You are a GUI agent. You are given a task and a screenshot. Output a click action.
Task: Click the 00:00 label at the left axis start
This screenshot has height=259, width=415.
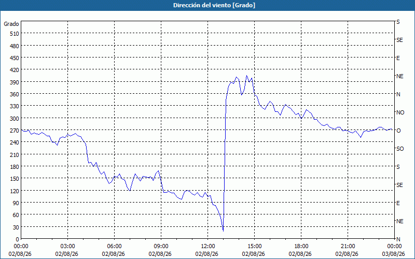tap(21, 247)
